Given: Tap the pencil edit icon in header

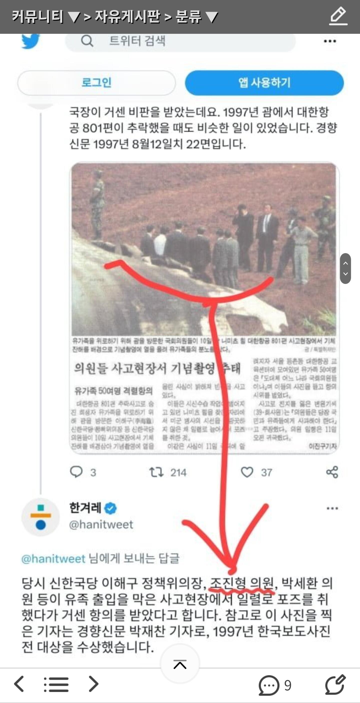Looking at the screenshot, I should pyautogui.click(x=338, y=16).
